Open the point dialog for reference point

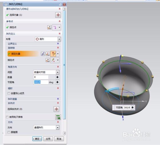click(50, 27)
